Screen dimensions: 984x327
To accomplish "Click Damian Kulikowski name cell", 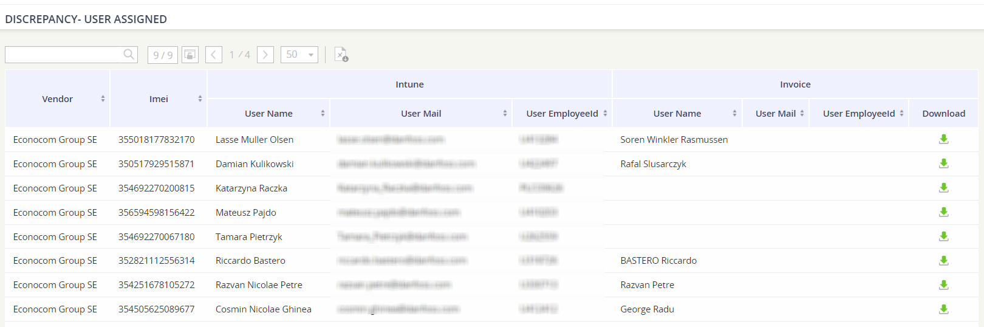I will pos(255,164).
